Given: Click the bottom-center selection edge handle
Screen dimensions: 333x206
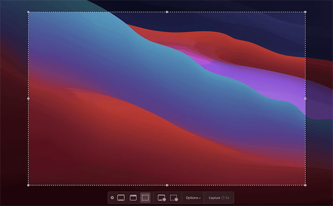Looking at the screenshot, I should point(167,185).
